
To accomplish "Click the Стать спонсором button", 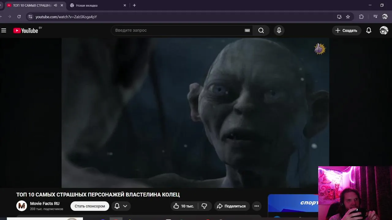I will click(90, 206).
